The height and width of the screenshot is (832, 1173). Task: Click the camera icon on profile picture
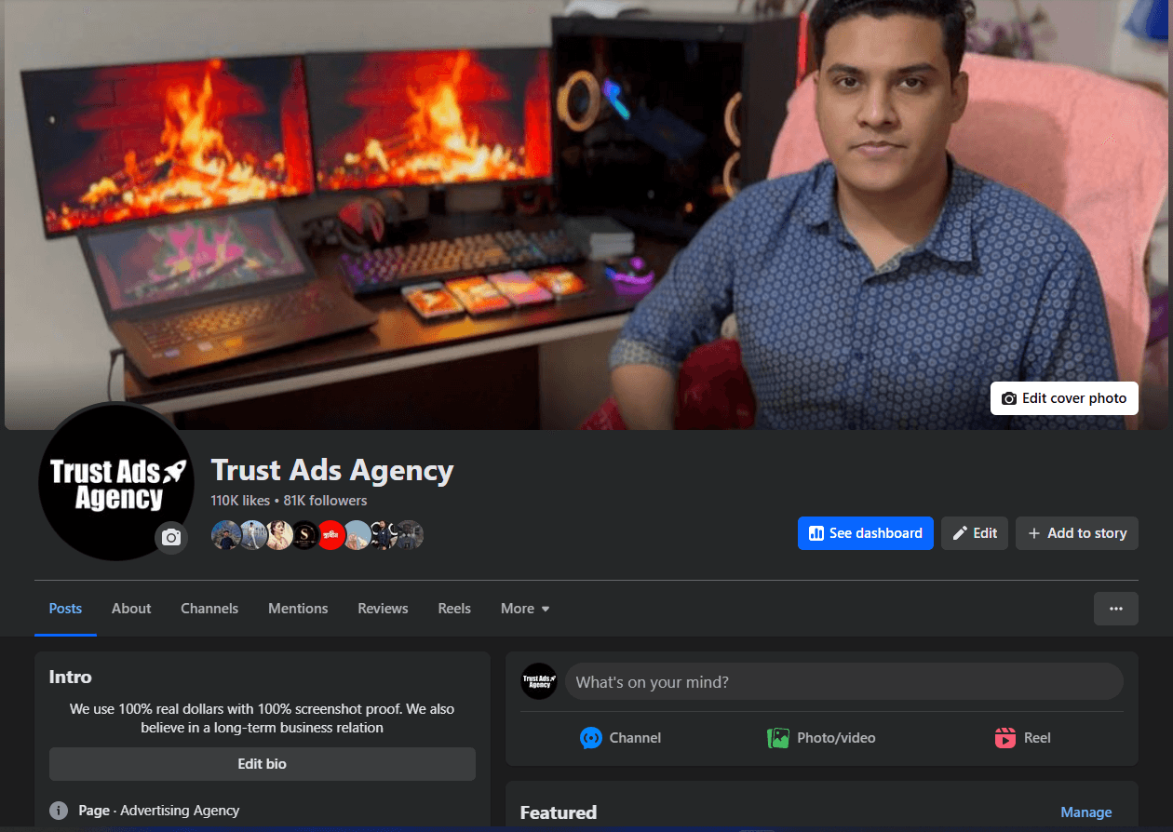[x=171, y=537]
